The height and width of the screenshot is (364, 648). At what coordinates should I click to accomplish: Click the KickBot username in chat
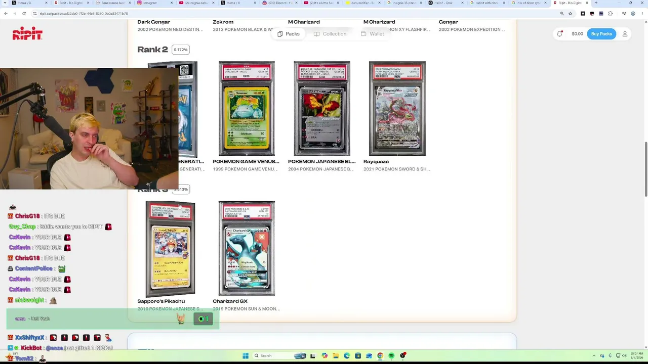tap(31, 348)
